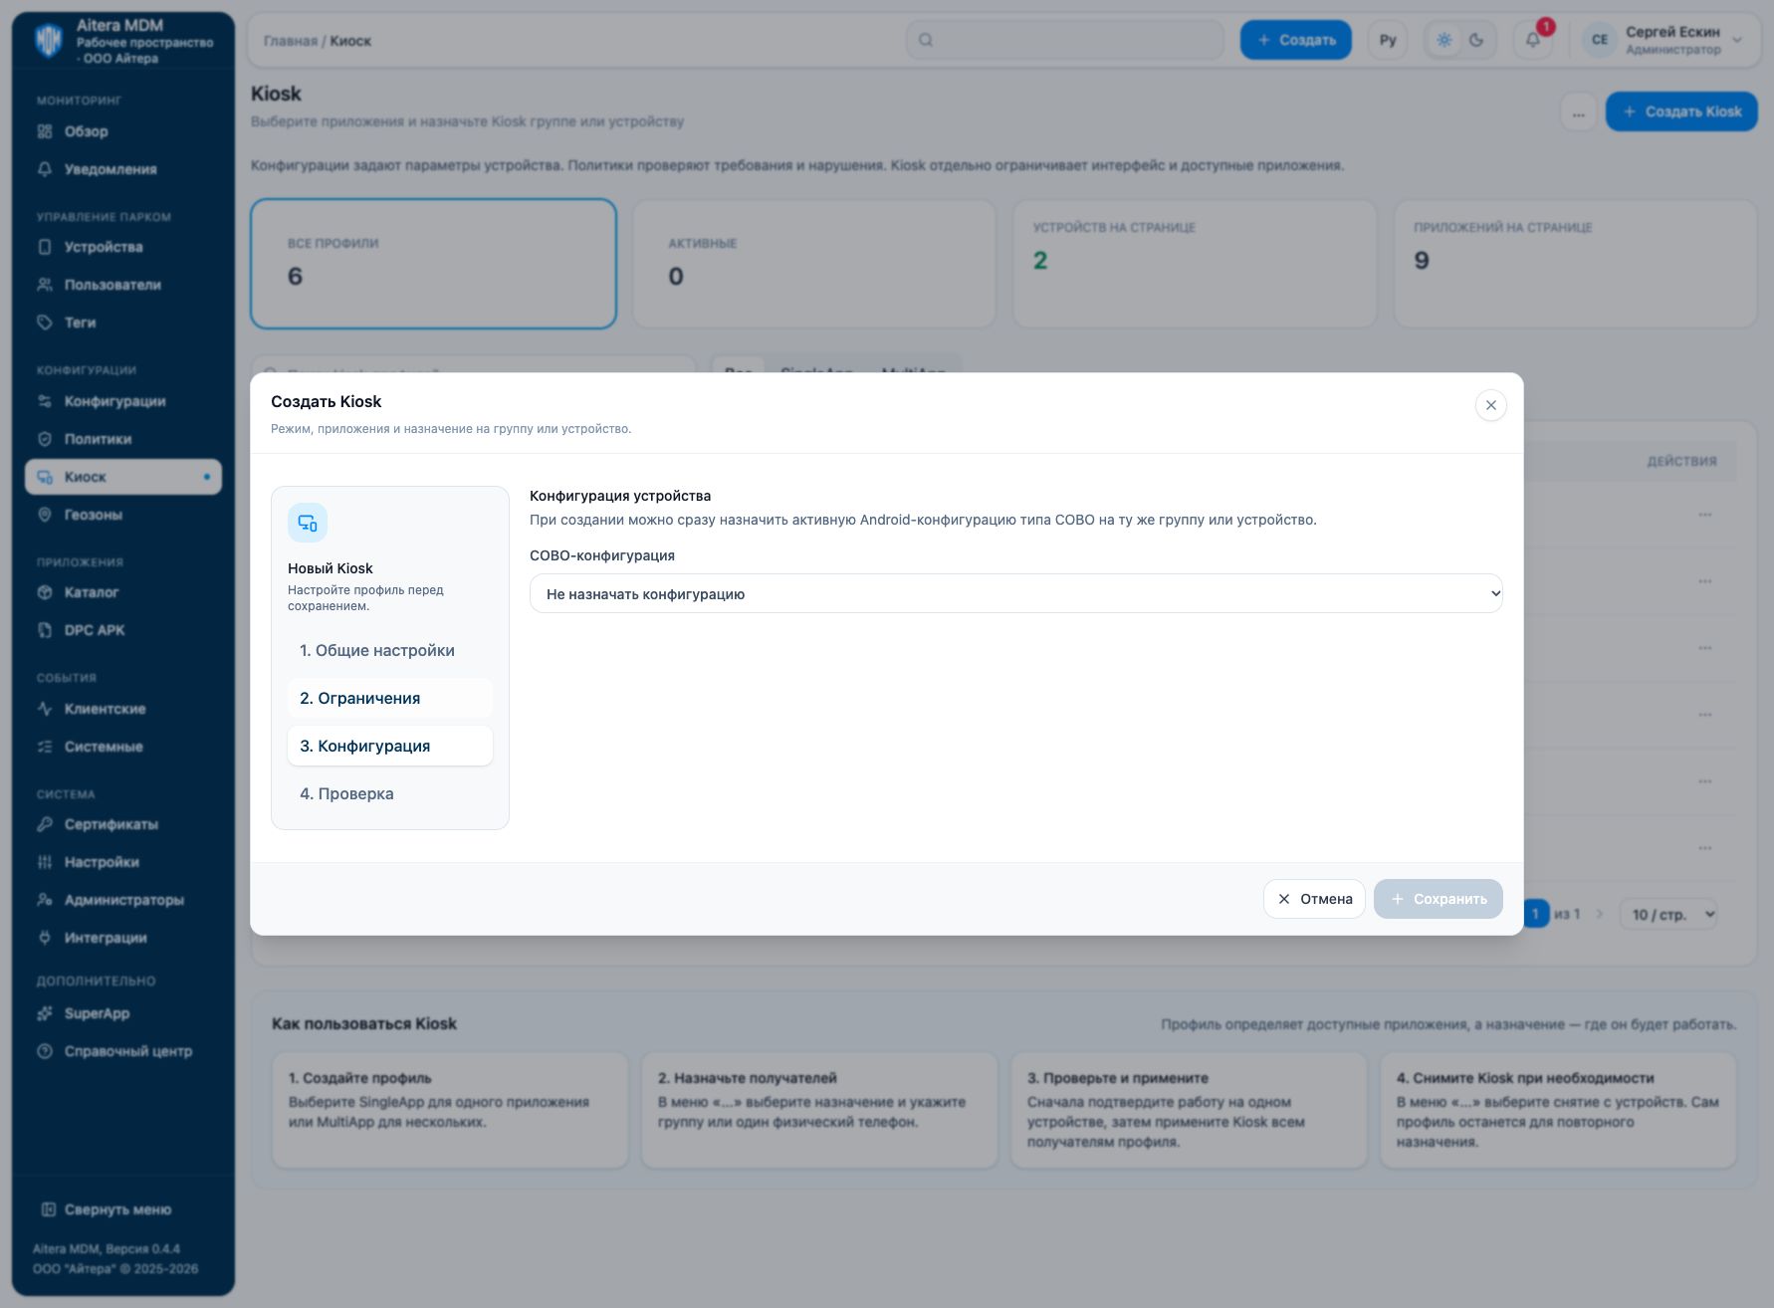Switch to dark theme moon icon
This screenshot has height=1308, width=1774.
(1476, 40)
